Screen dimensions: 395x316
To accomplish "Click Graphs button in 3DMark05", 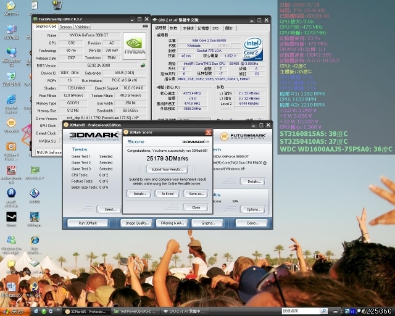I will [x=207, y=223].
